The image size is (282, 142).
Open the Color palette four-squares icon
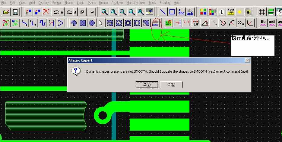pos(203,12)
